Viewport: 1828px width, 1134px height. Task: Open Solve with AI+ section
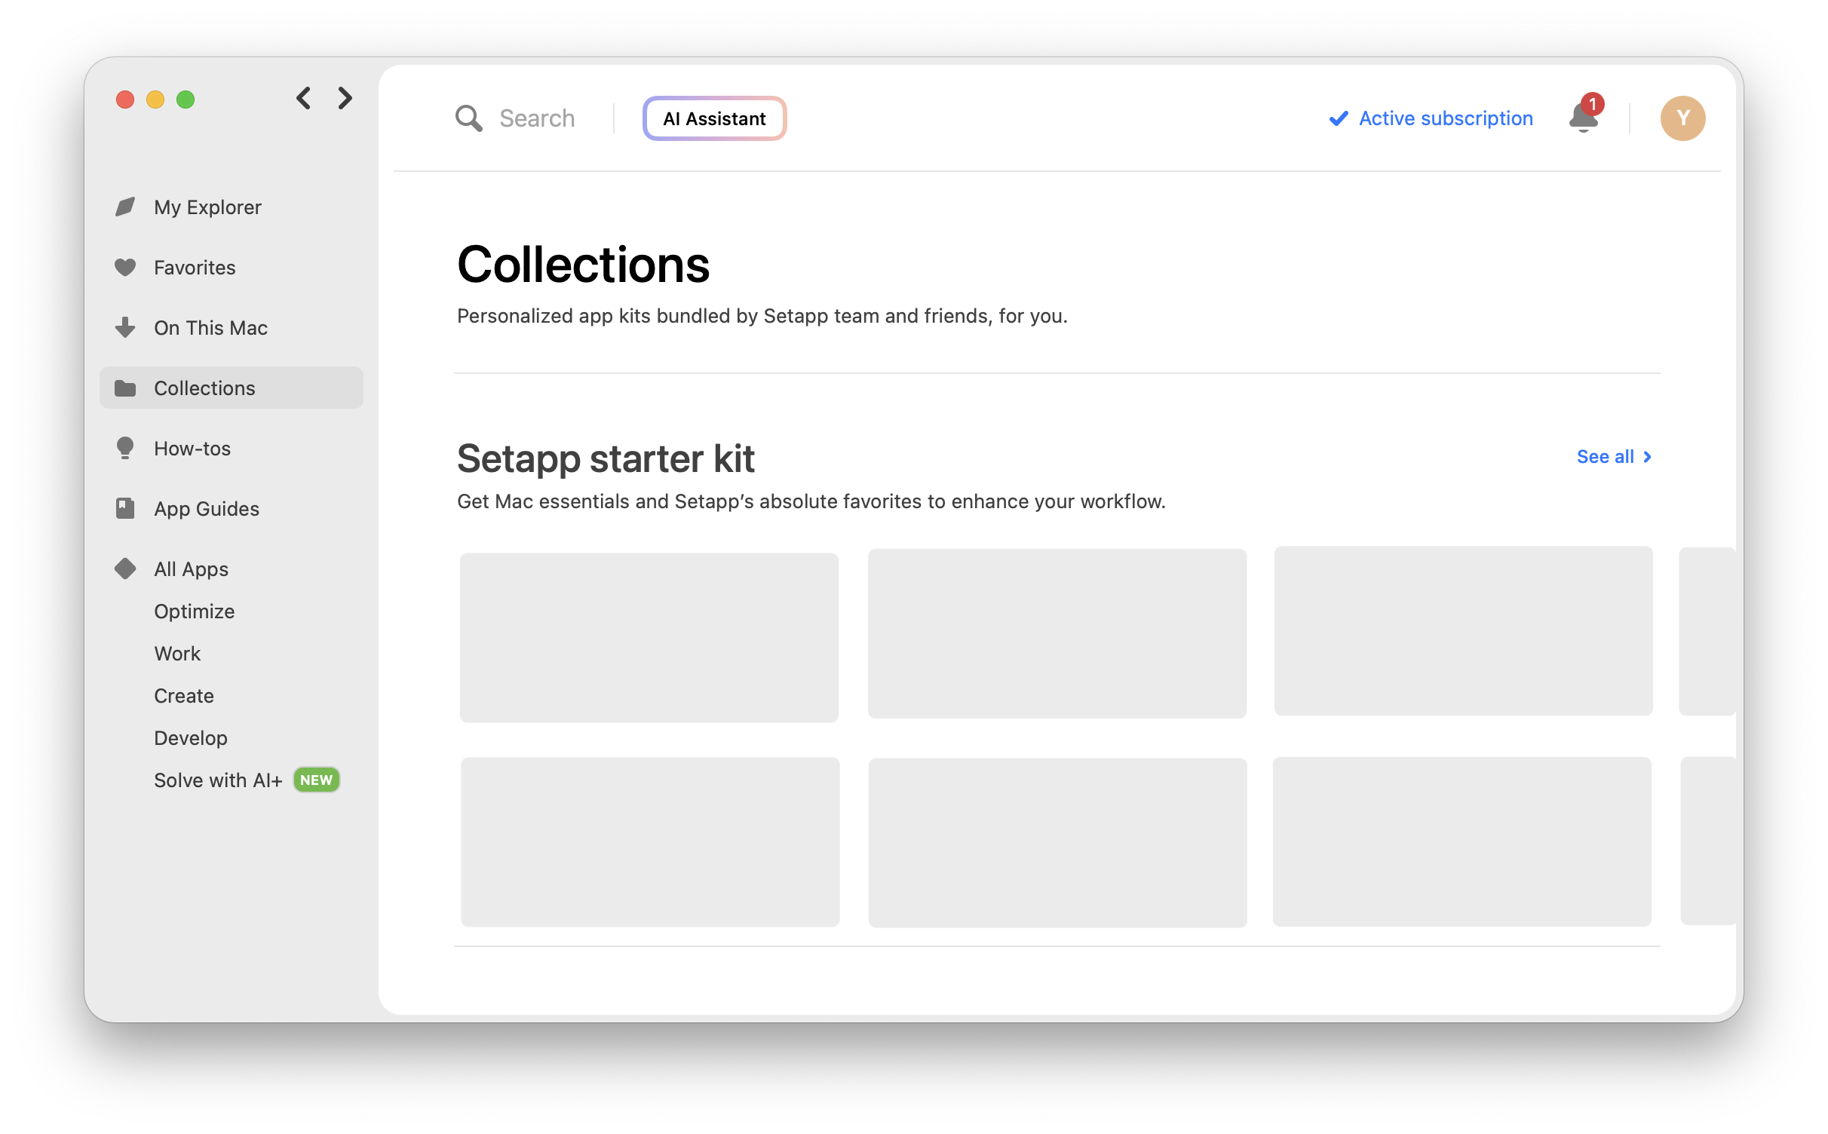(218, 780)
